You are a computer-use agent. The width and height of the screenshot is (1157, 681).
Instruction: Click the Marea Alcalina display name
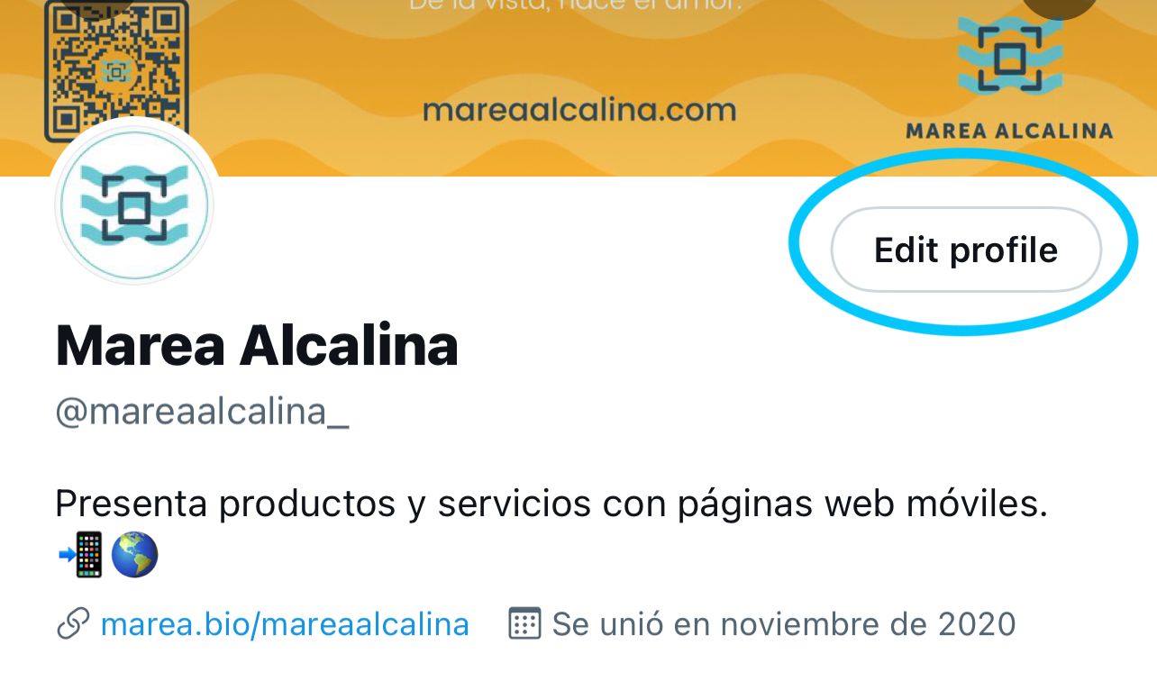257,345
